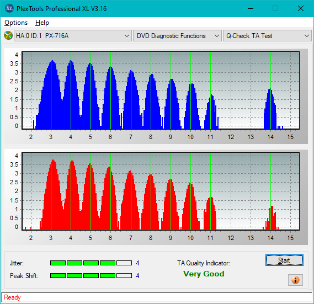This screenshot has width=314, height=304.
Task: Click the Jitter level bar
Action: pyautogui.click(x=91, y=263)
